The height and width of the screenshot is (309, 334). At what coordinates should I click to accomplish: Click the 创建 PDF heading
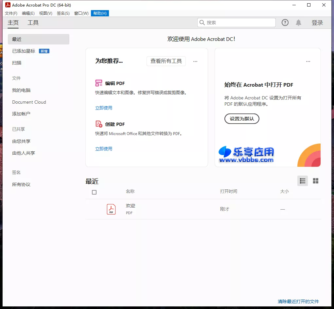coord(115,124)
